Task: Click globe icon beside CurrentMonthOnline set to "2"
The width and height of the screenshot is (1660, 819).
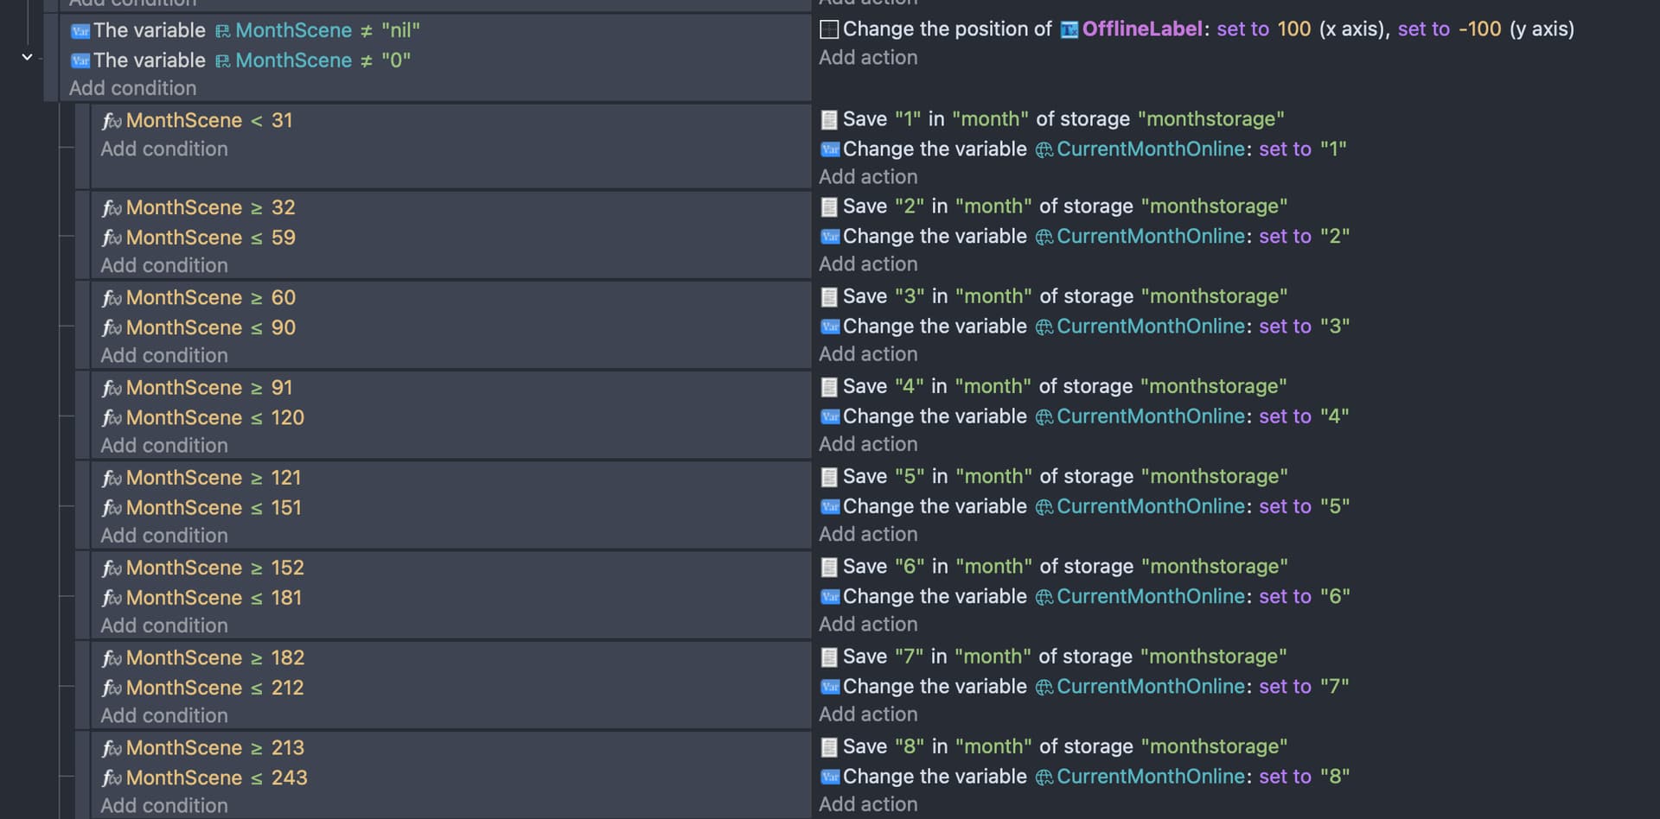Action: (x=1044, y=237)
